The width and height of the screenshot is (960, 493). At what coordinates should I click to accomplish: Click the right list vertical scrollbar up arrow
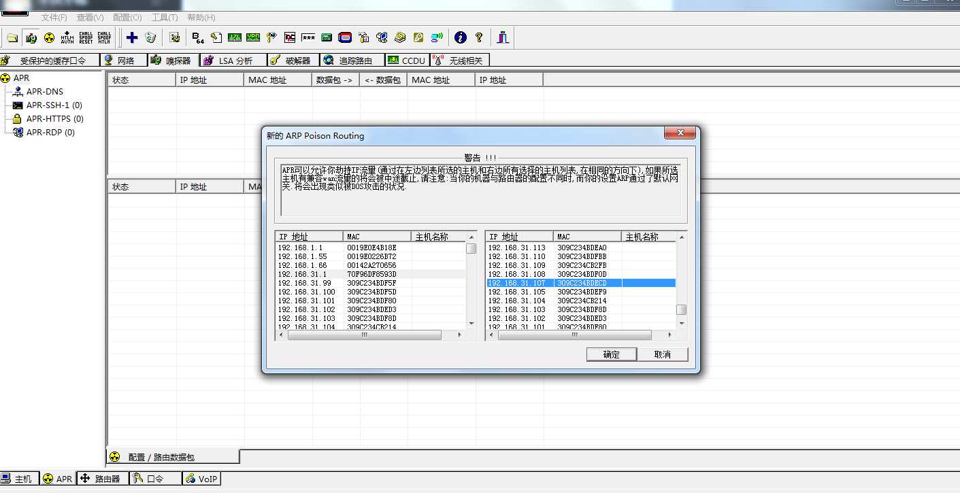[x=681, y=237]
